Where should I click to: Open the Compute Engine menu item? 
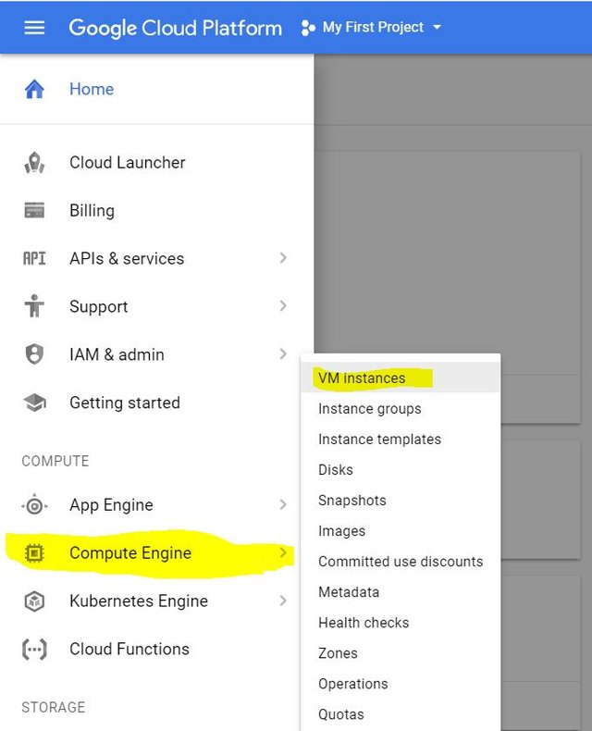[x=130, y=553]
